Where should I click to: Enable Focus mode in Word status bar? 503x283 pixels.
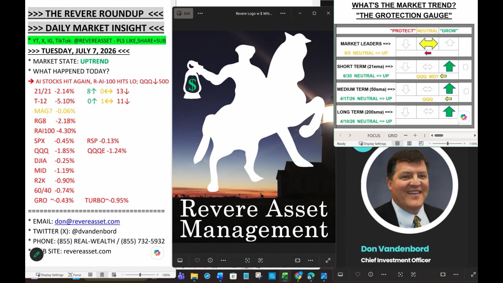pos(75,275)
